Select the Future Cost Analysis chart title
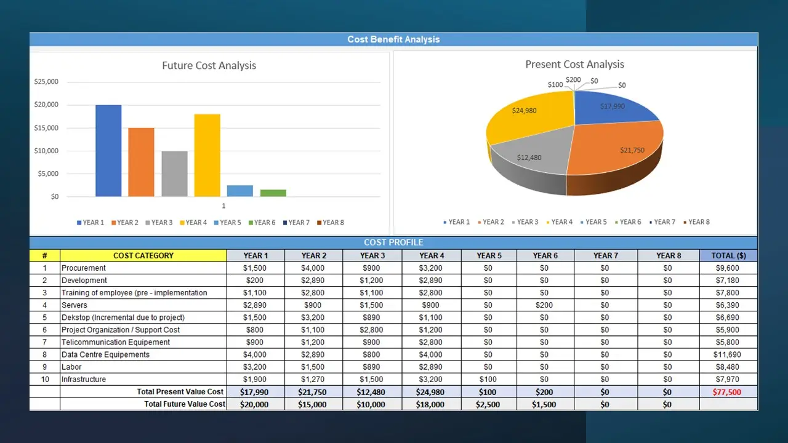The width and height of the screenshot is (788, 443). pyautogui.click(x=209, y=65)
